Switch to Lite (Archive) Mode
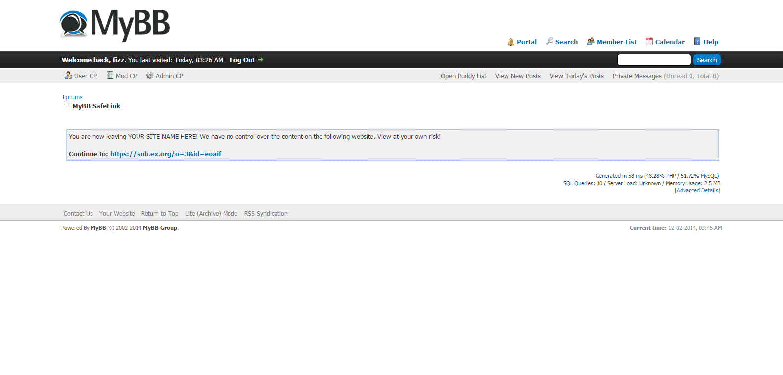Viewport: 783px width, 375px height. click(x=211, y=214)
